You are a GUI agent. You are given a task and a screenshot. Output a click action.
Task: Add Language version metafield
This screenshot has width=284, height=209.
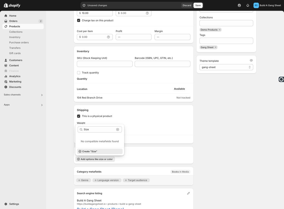point(107,180)
